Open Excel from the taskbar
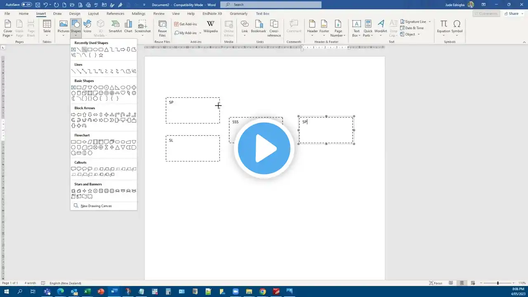 pos(87,292)
